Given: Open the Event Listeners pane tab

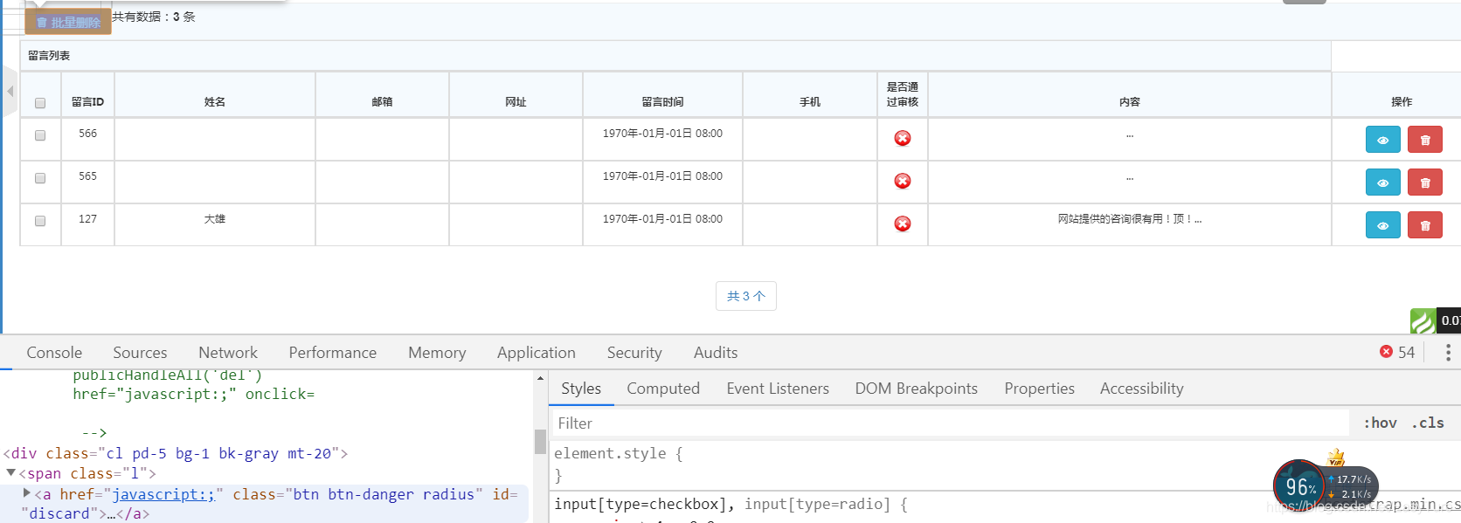Looking at the screenshot, I should (x=778, y=389).
